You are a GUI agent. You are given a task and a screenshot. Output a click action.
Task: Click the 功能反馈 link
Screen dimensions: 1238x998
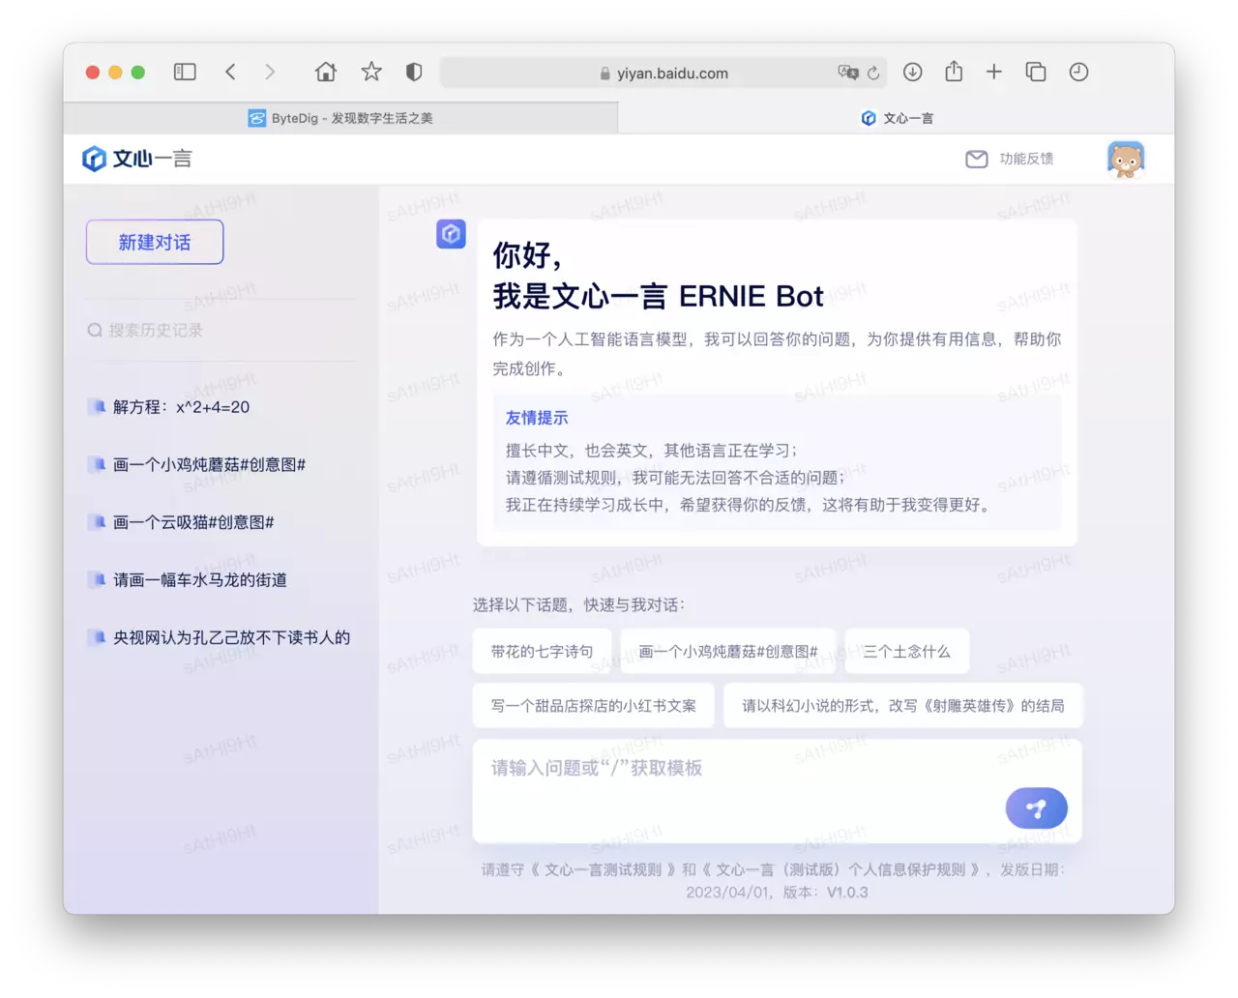(x=1026, y=159)
